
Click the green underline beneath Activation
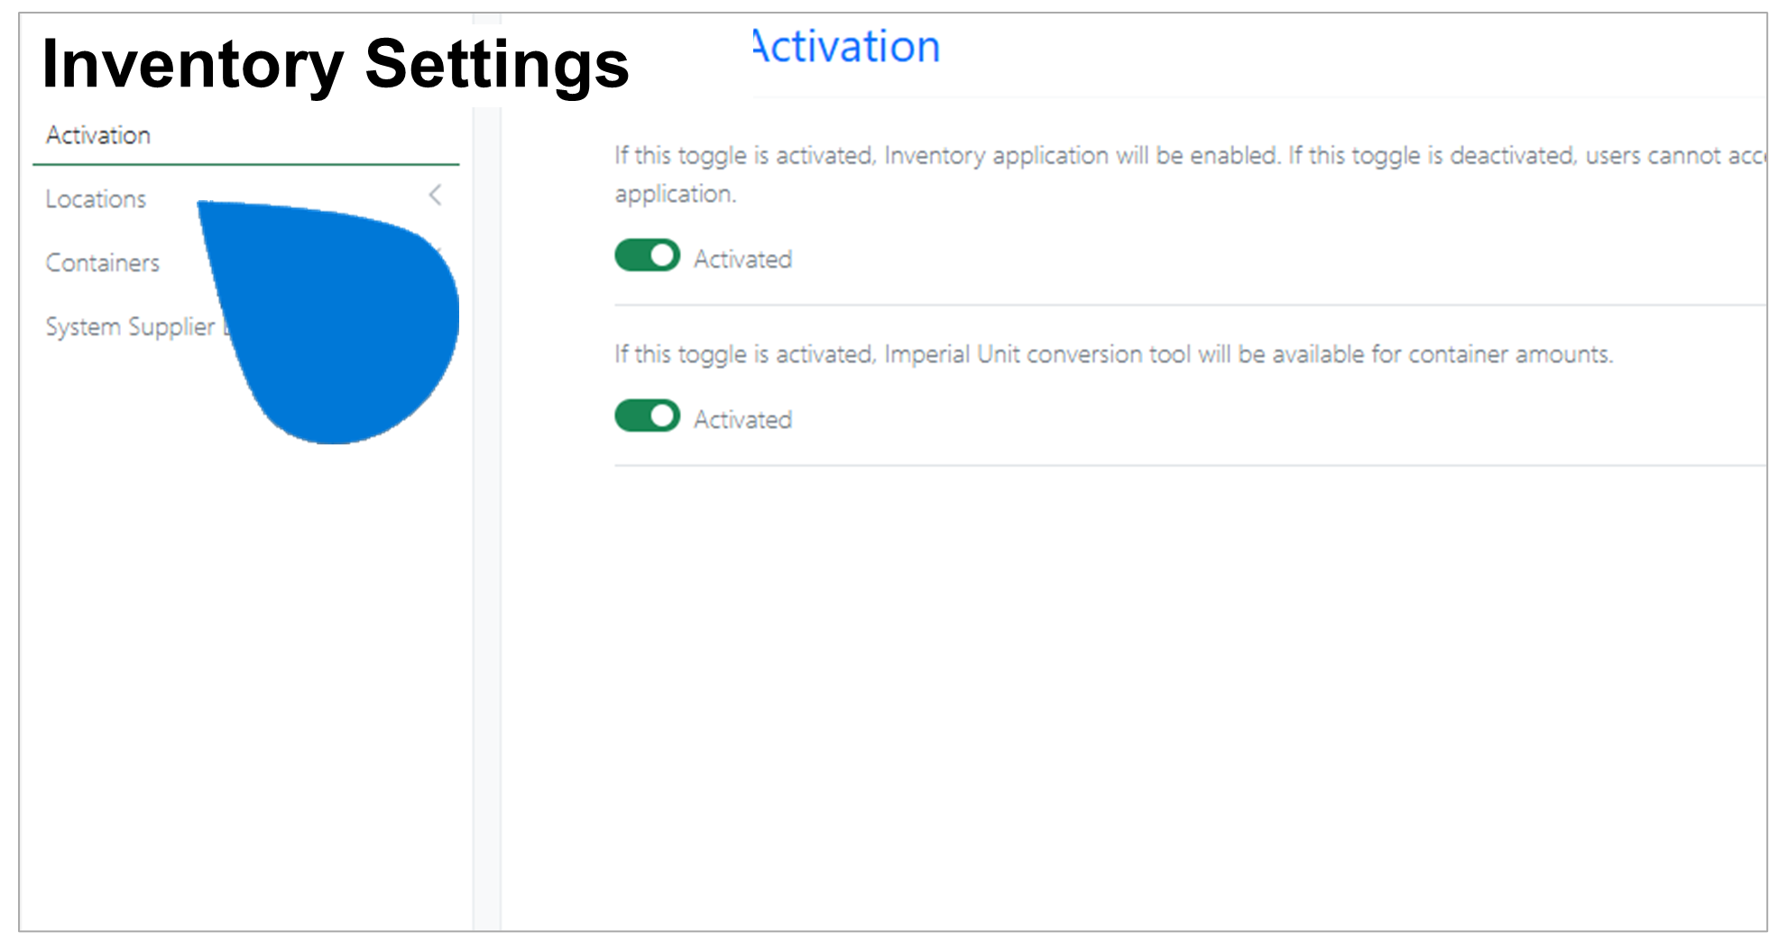tap(246, 165)
